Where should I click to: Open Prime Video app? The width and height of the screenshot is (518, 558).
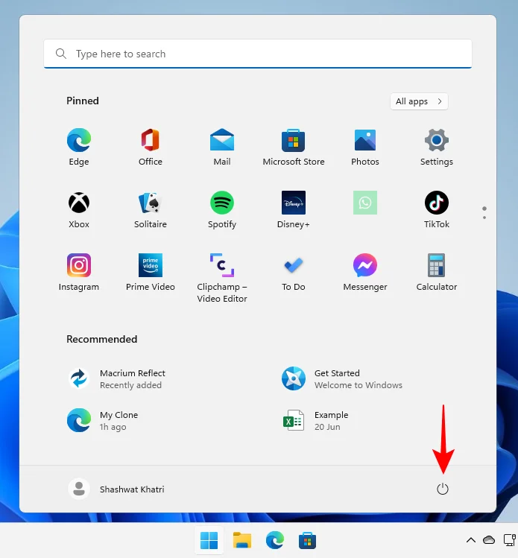151,272
